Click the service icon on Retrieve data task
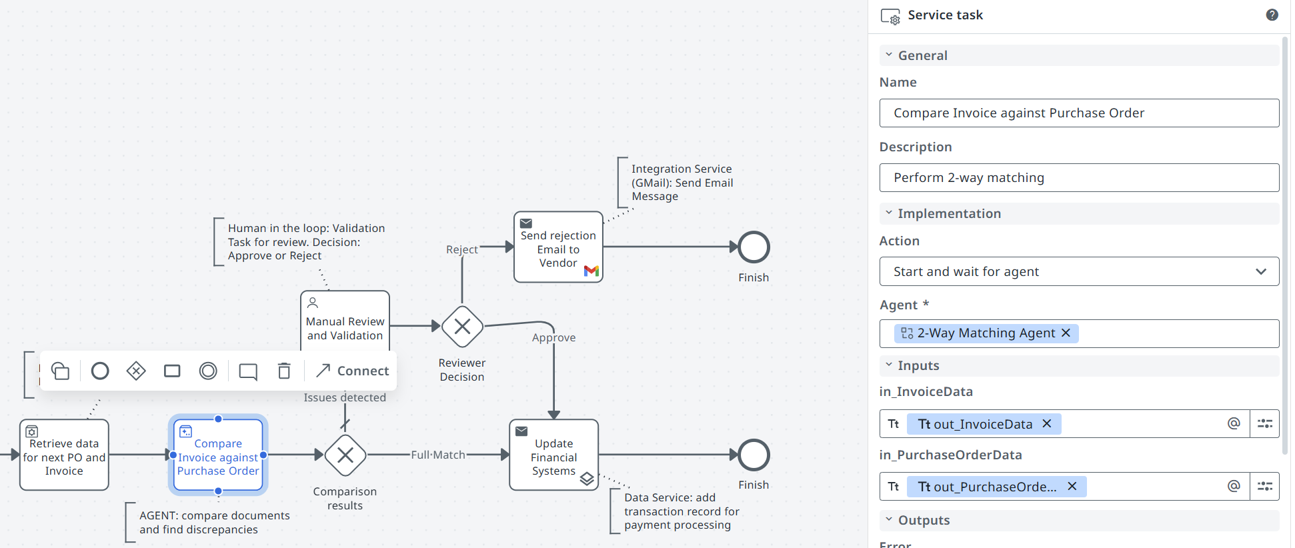 (x=31, y=431)
